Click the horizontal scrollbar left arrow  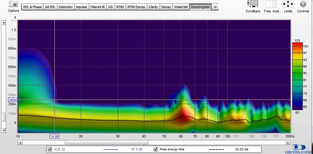pyautogui.click(x=20, y=143)
